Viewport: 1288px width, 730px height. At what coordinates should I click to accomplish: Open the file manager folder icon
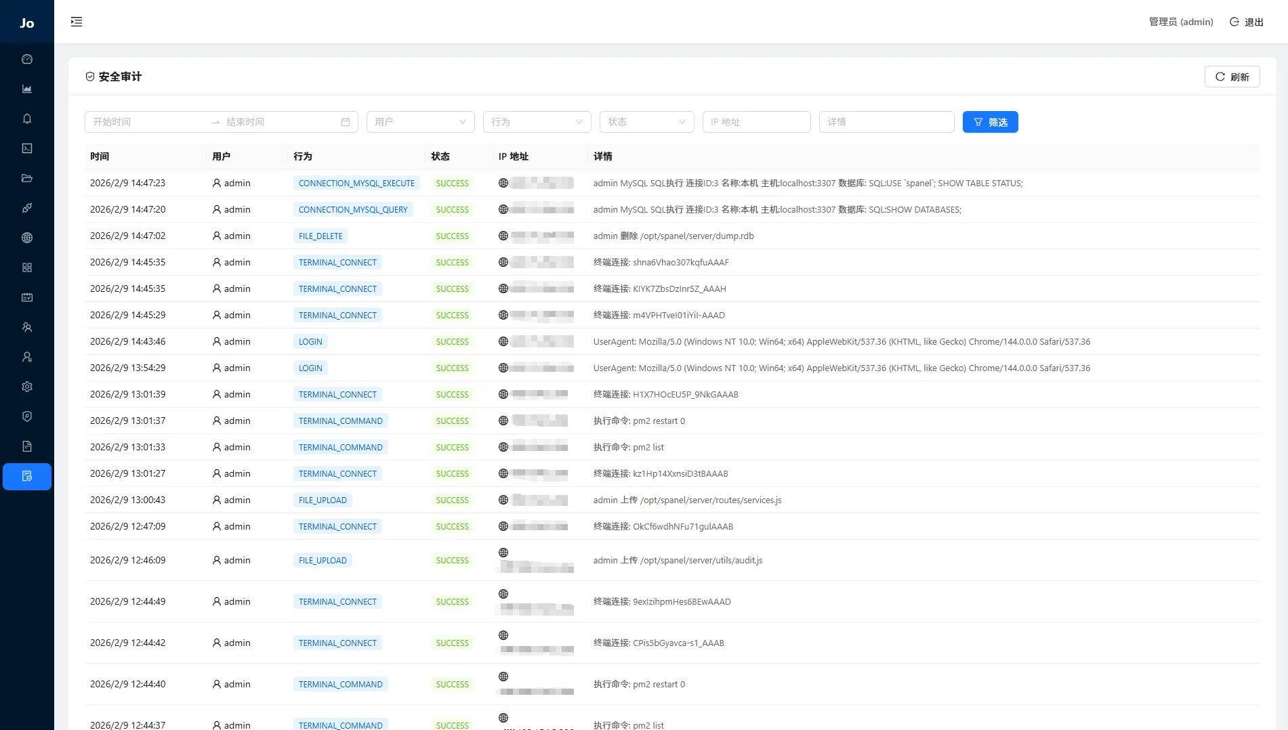pyautogui.click(x=27, y=179)
